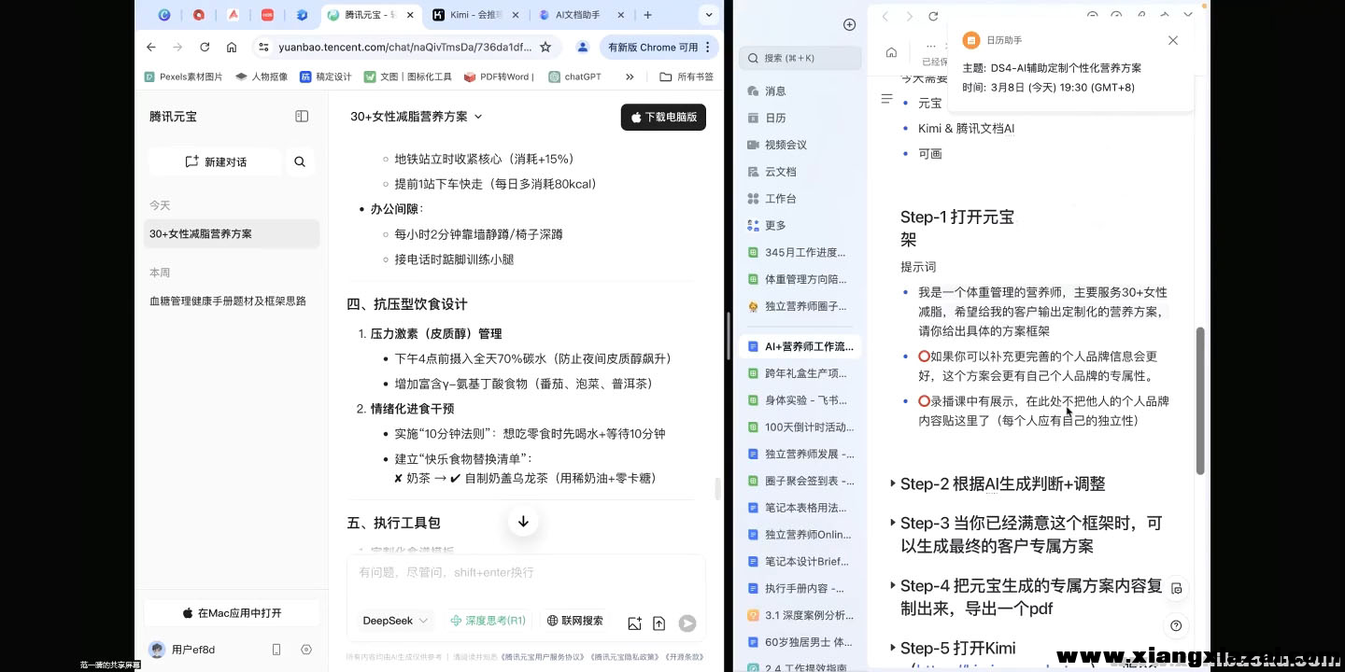Viewport: 1345px width, 672px height.
Task: Open the mobile phone icon beside 用户ef8d
Action: [276, 650]
